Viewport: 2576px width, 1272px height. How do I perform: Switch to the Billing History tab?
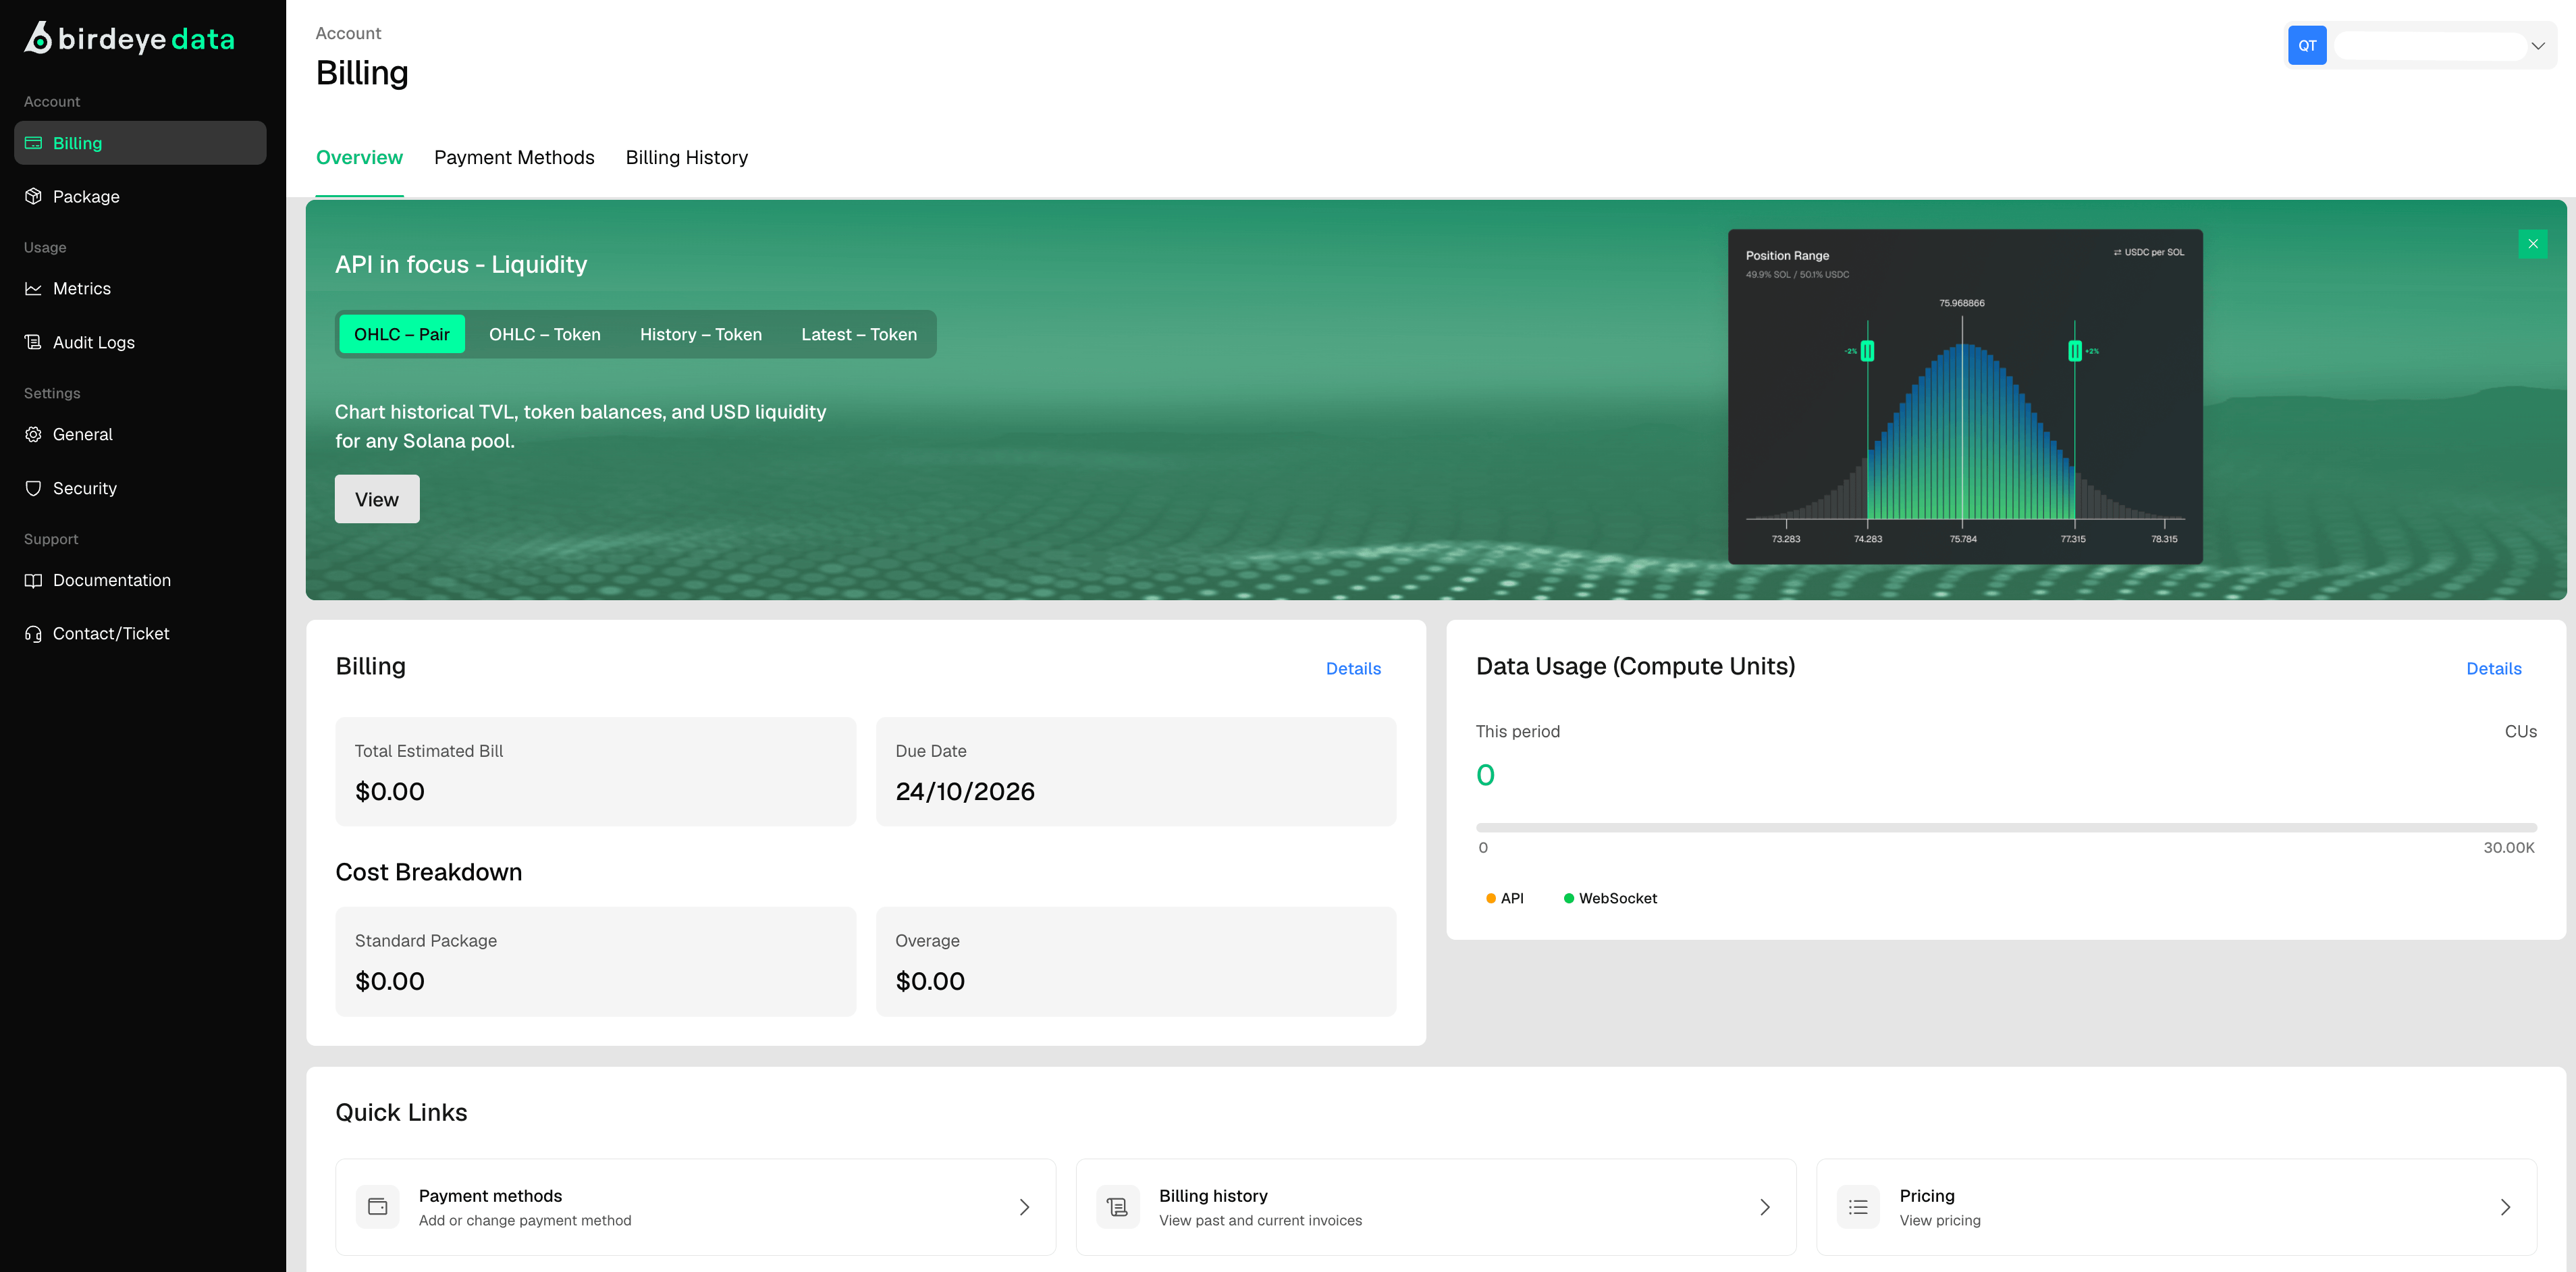[x=687, y=157]
